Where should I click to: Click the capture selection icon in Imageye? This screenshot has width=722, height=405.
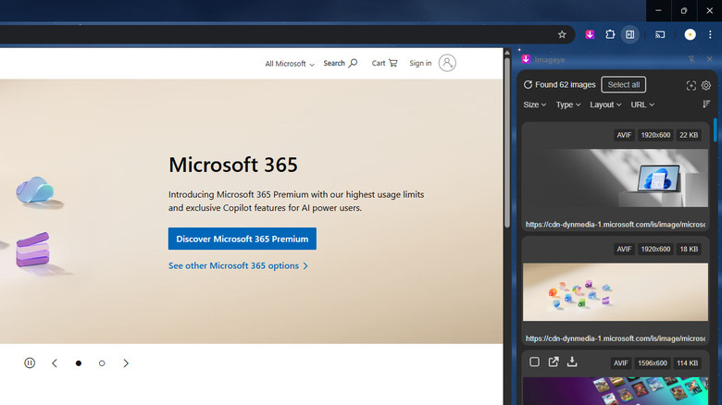(x=691, y=85)
